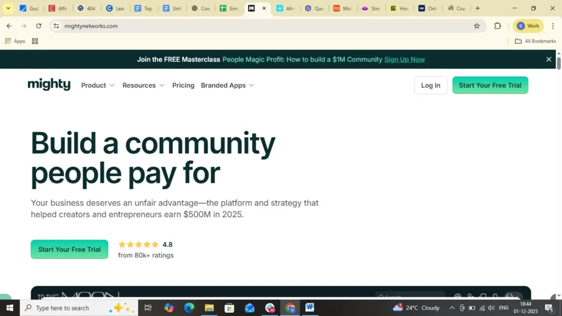Open Microsoft Edge from the taskbar
This screenshot has width=562, height=316.
189,308
